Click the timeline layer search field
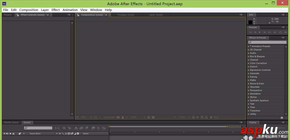 click(x=38, y=128)
